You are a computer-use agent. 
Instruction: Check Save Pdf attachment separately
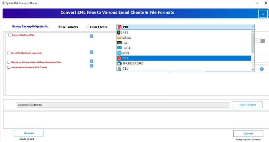coord(9,53)
